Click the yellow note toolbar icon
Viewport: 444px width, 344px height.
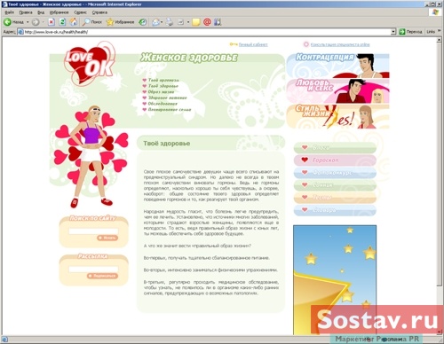tap(196, 22)
